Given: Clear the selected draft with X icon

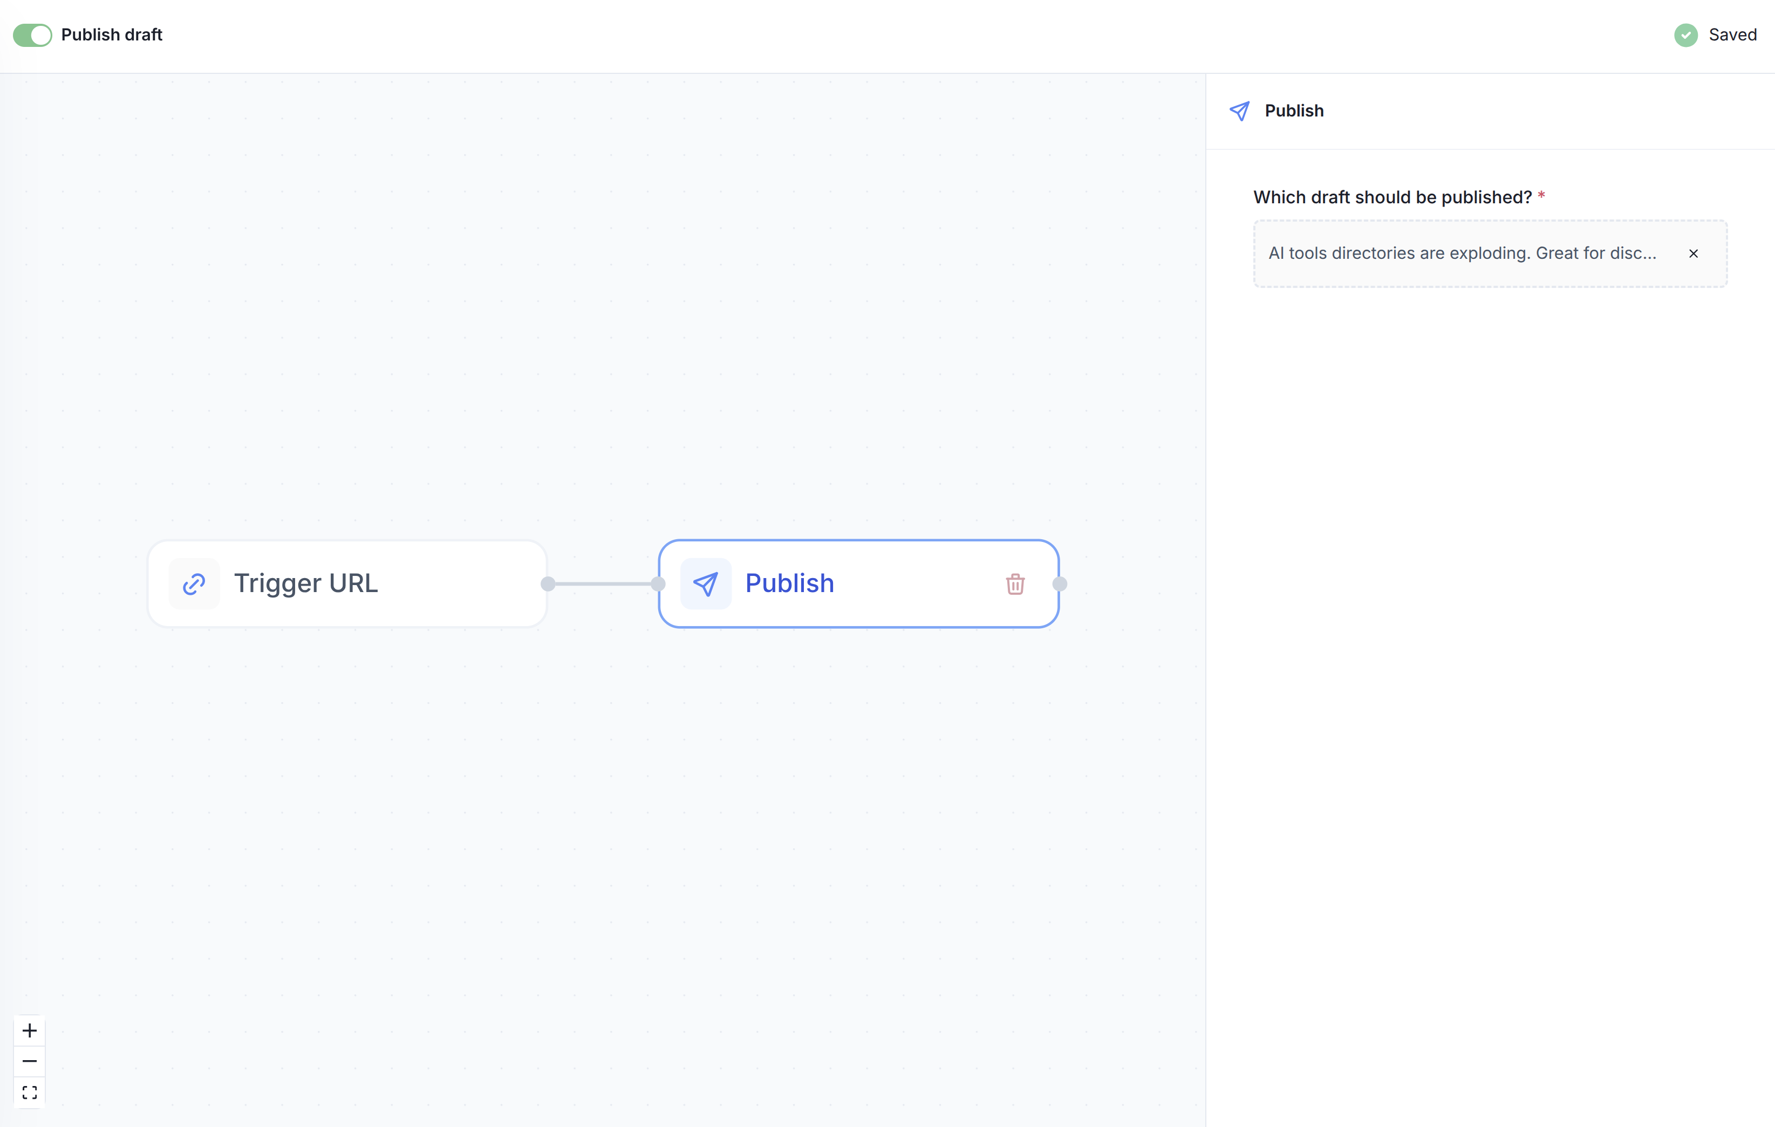Looking at the screenshot, I should 1693,253.
